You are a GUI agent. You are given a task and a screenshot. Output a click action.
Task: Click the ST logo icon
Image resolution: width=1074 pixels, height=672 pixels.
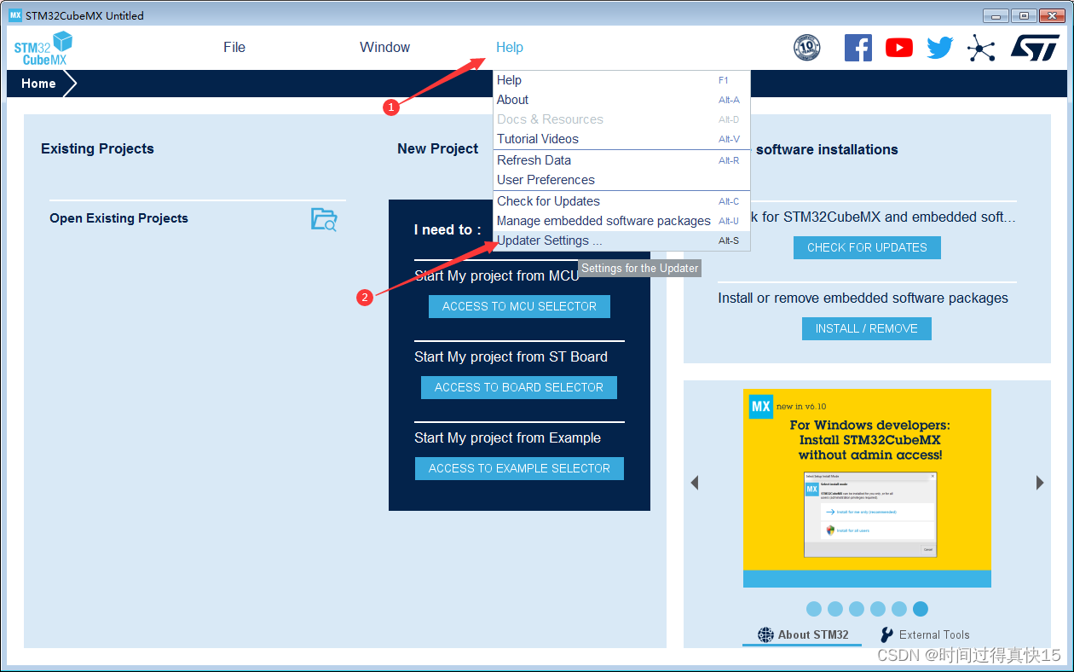(x=1035, y=48)
